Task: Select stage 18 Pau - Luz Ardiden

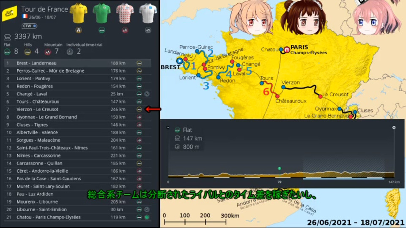Action: (78, 194)
